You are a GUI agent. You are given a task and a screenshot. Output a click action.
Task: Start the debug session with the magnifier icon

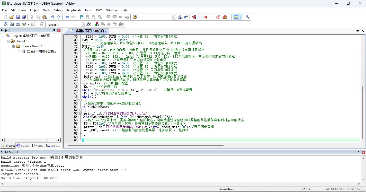tap(194, 17)
